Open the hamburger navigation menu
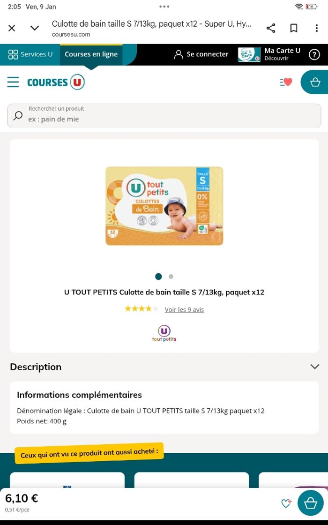This screenshot has width=328, height=525. pyautogui.click(x=13, y=82)
